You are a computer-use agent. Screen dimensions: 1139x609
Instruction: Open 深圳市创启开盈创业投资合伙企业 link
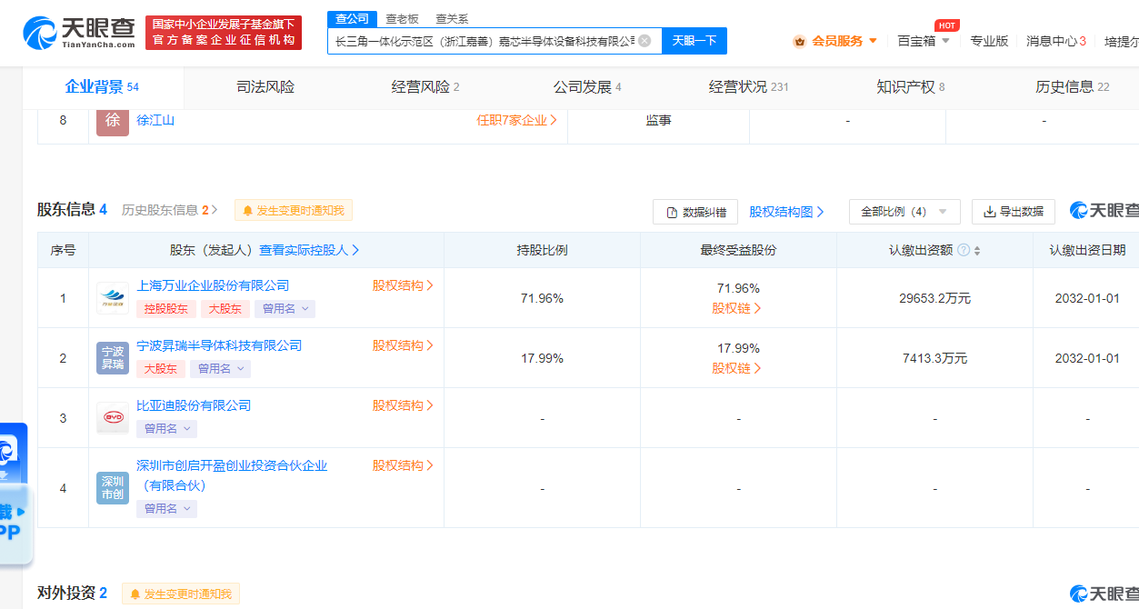pos(232,475)
